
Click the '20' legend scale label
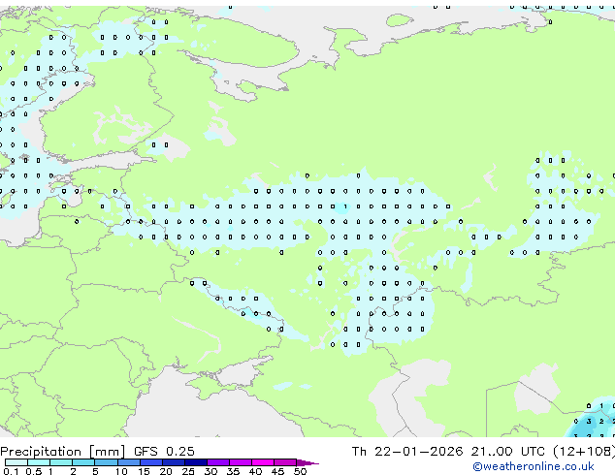[x=166, y=471]
